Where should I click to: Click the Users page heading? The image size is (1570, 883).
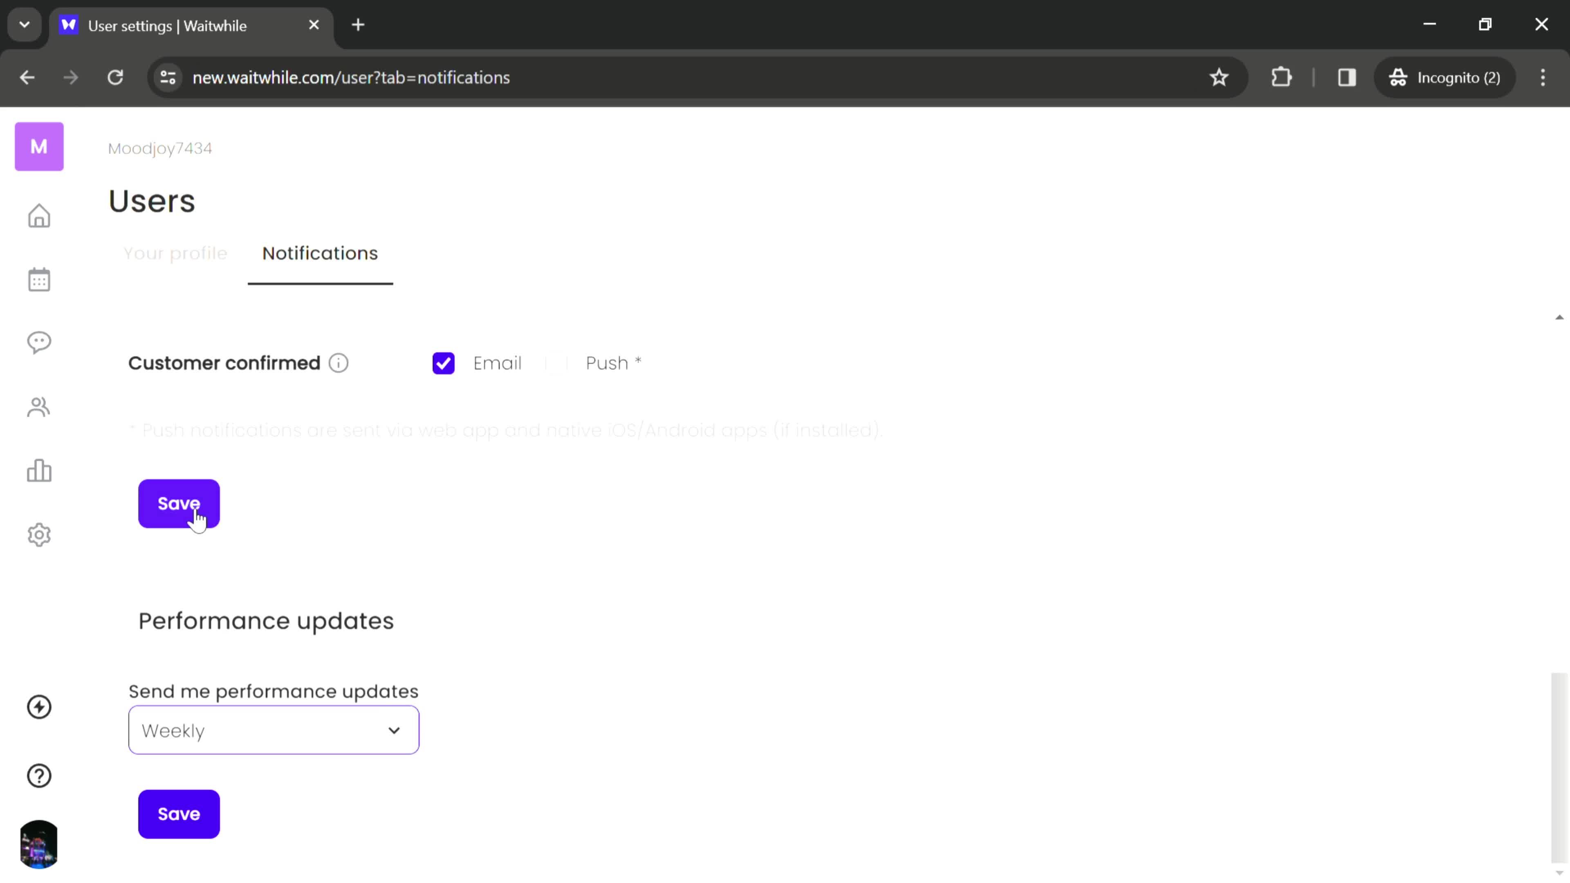point(152,201)
